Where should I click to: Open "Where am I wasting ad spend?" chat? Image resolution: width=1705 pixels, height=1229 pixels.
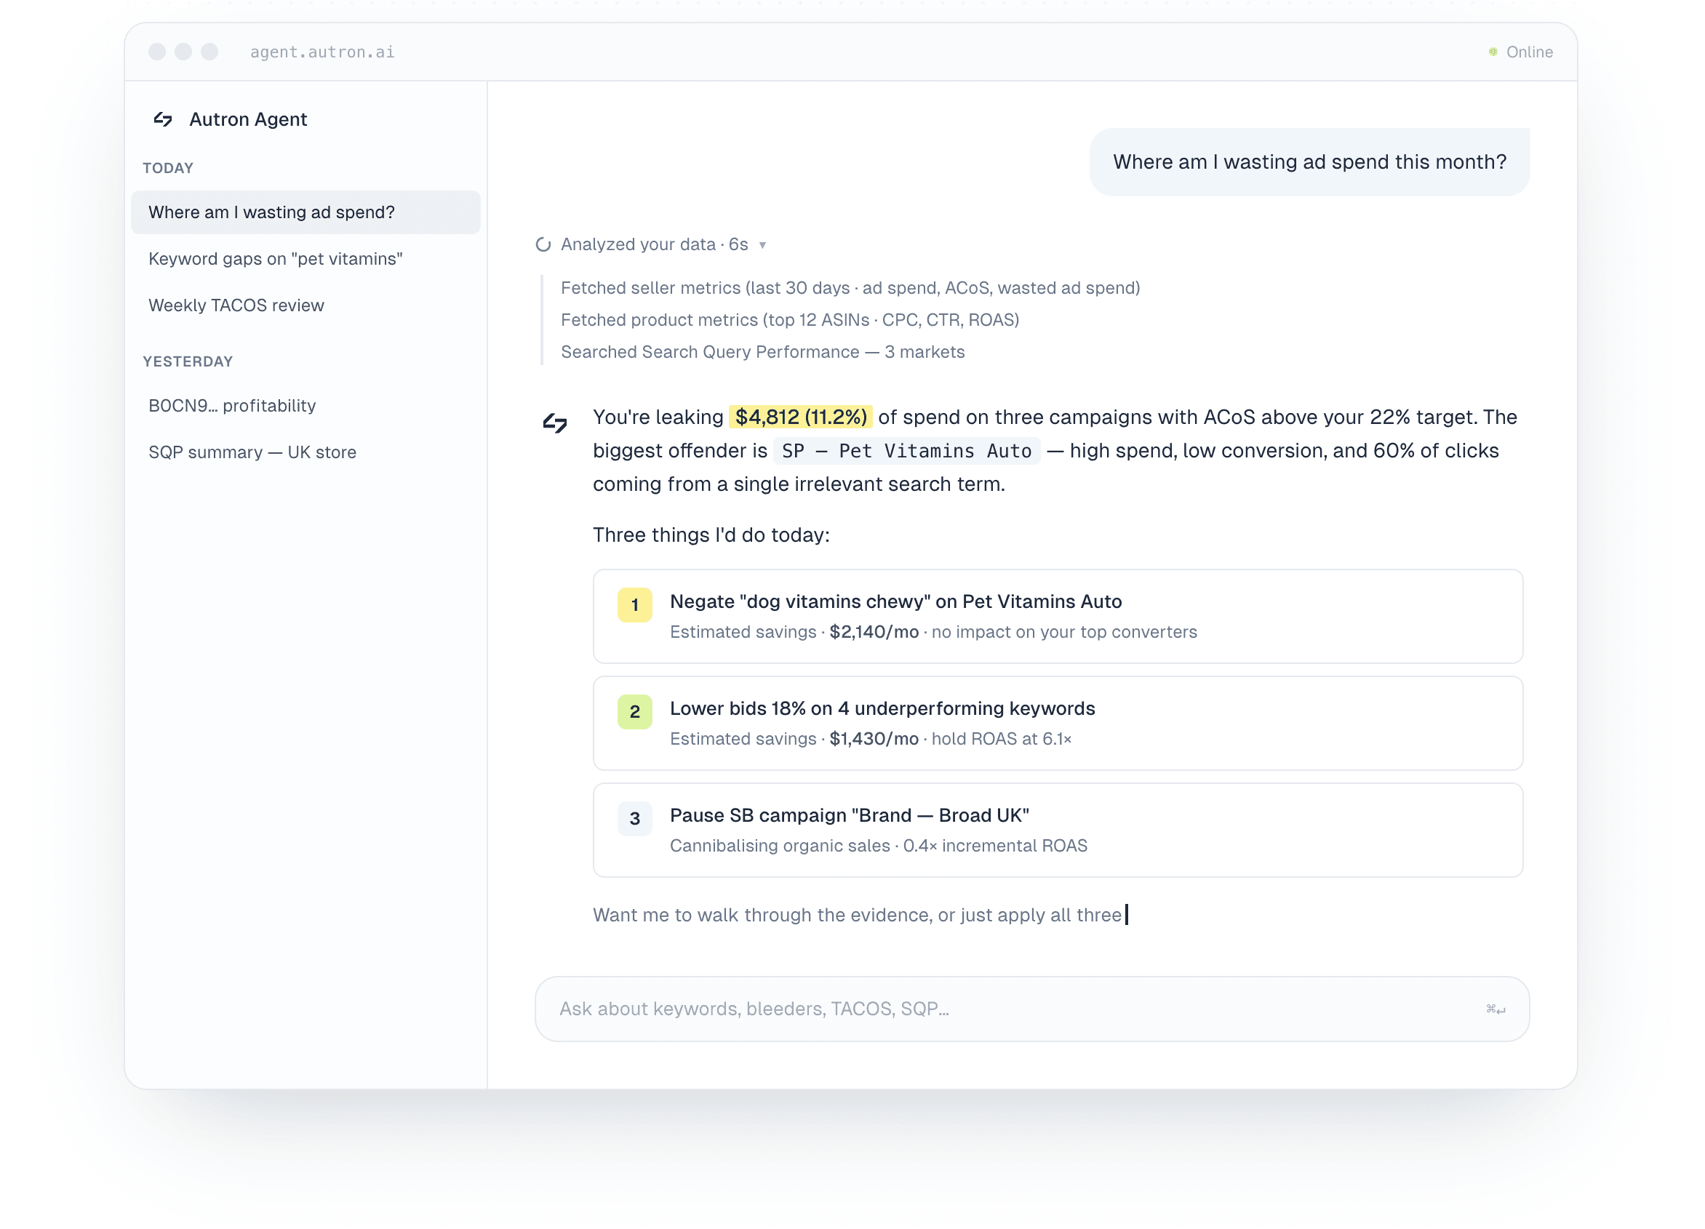tap(306, 213)
